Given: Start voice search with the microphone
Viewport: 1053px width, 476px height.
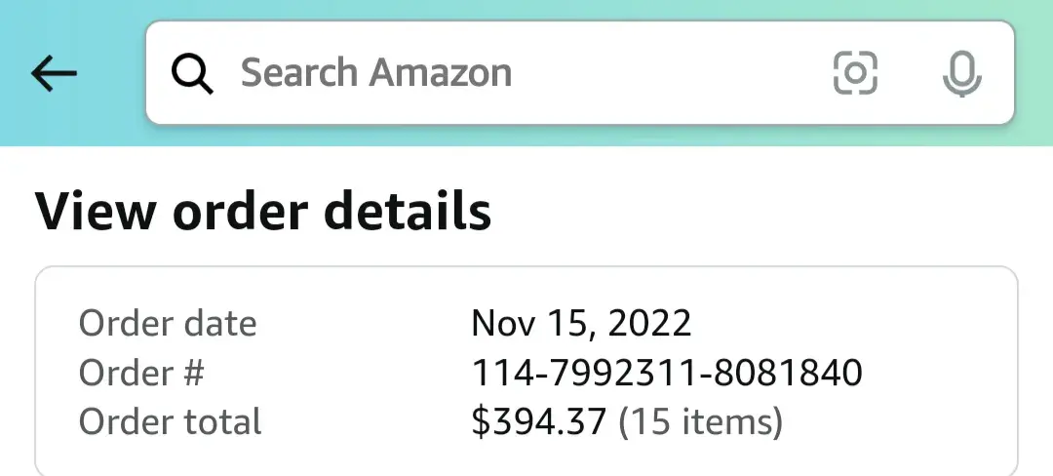Looking at the screenshot, I should (x=961, y=73).
